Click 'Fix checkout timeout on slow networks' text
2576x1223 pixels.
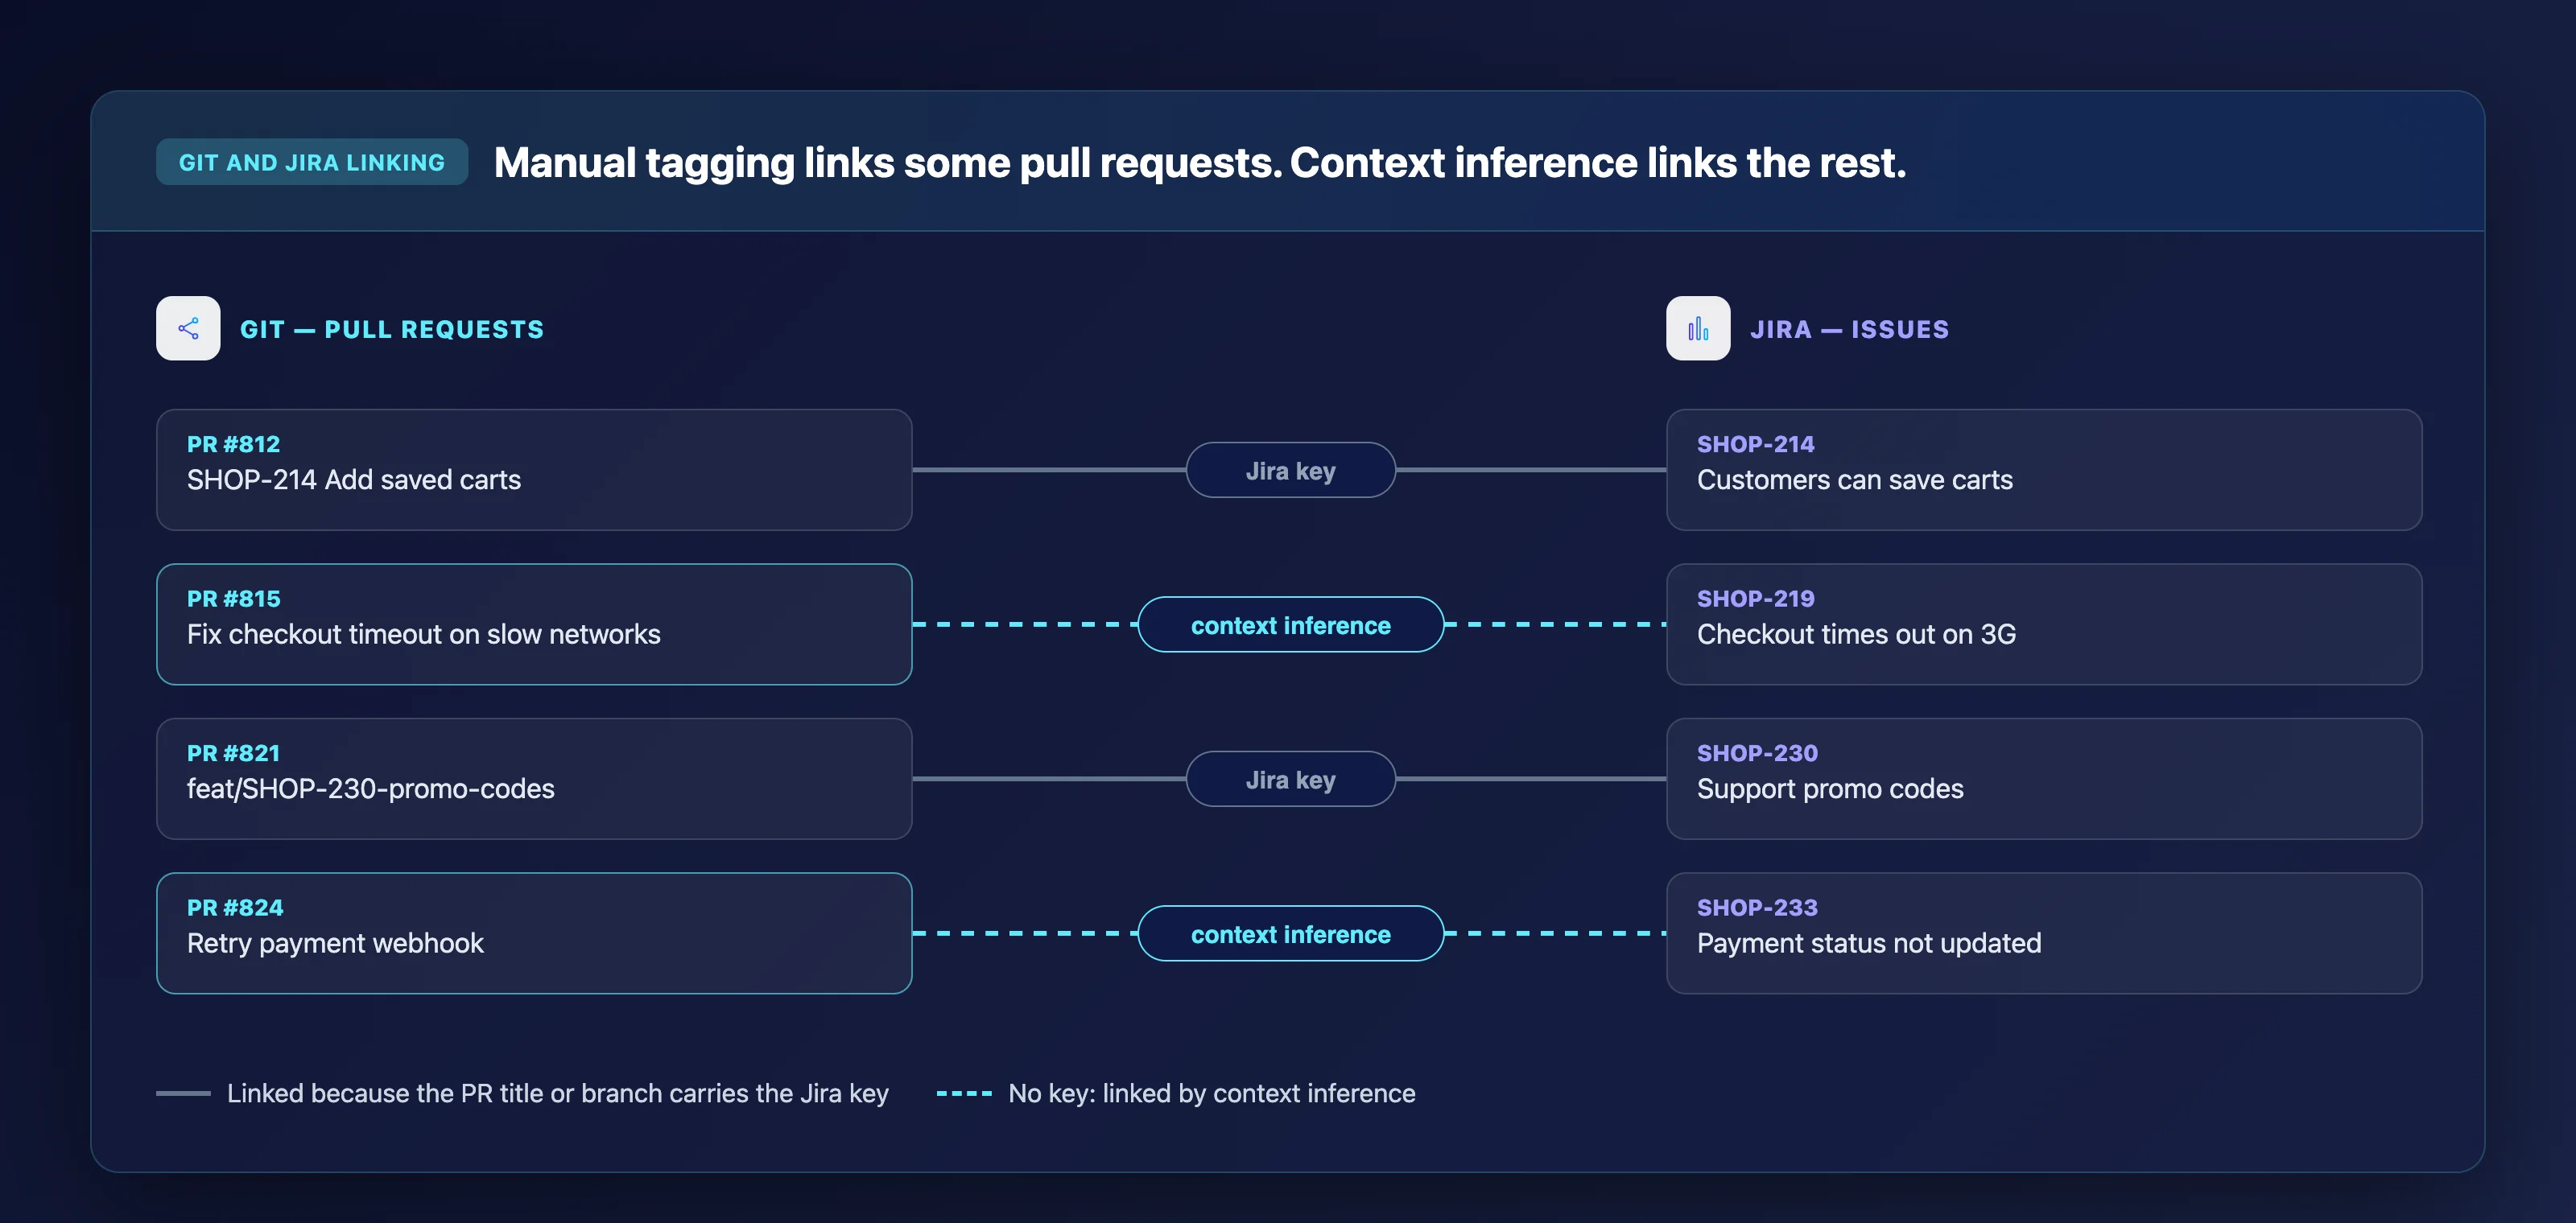point(424,635)
